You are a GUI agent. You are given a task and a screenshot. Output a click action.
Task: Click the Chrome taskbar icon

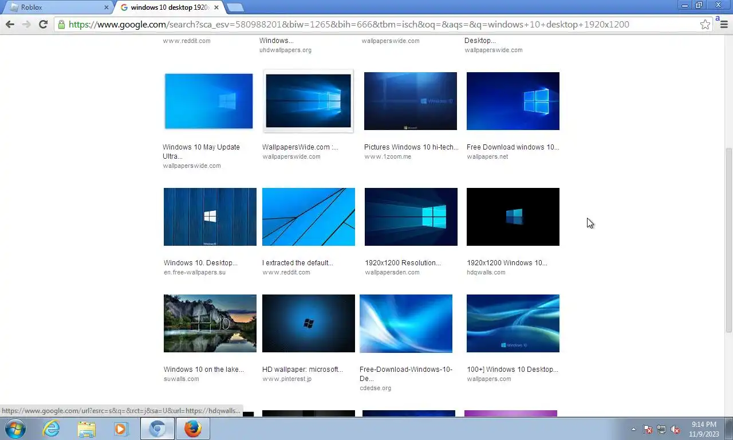point(157,429)
